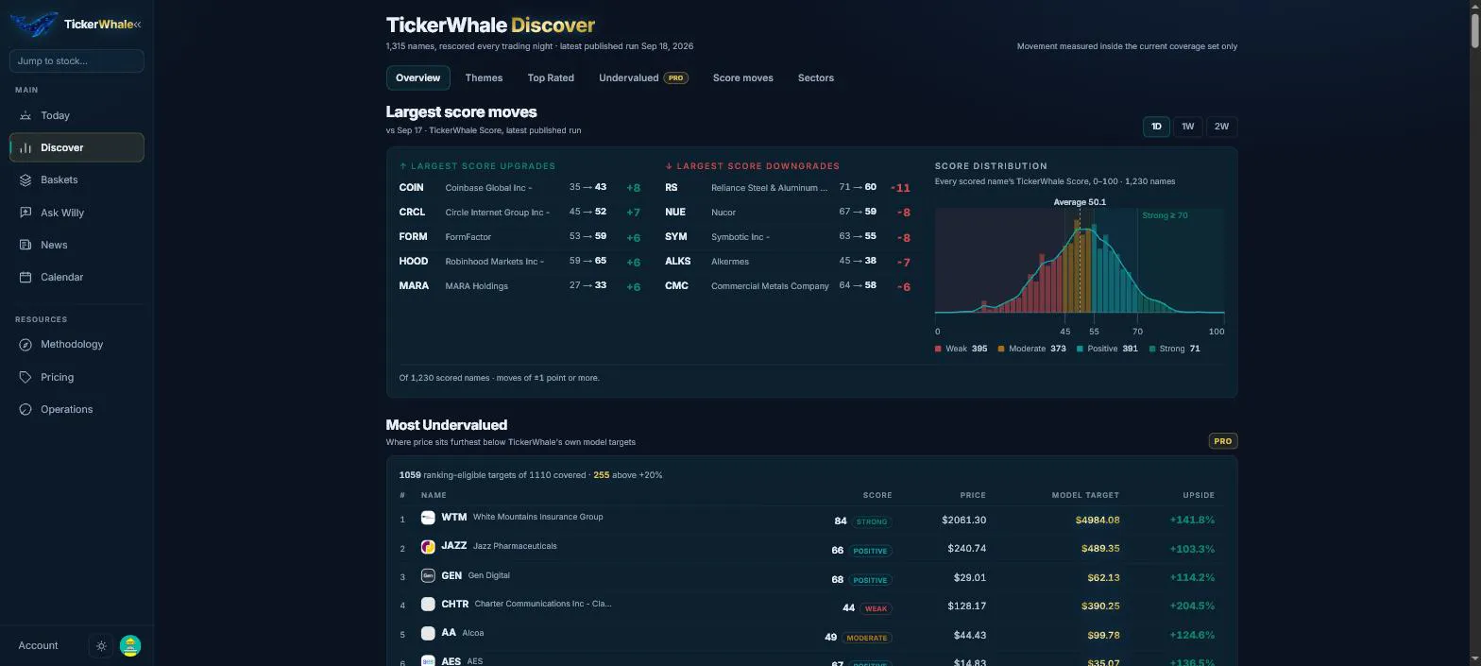The width and height of the screenshot is (1481, 666).
Task: Open the Top Rated tab
Action: (551, 77)
